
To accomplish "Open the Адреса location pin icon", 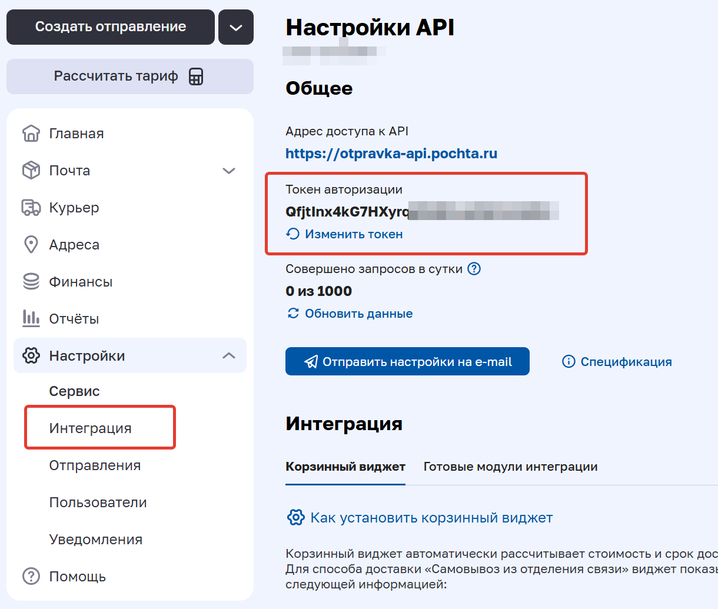I will click(31, 244).
